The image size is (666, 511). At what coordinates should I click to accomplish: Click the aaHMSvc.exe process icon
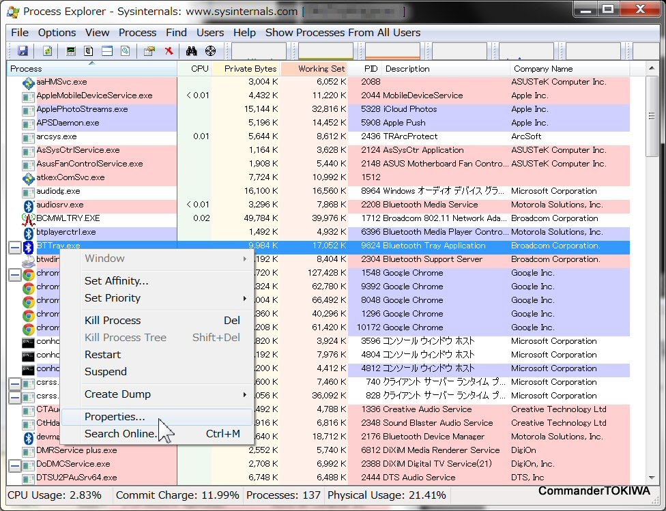point(29,83)
